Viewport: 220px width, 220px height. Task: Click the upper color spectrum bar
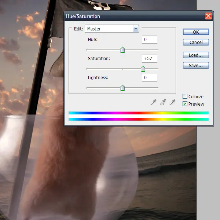click(139, 113)
